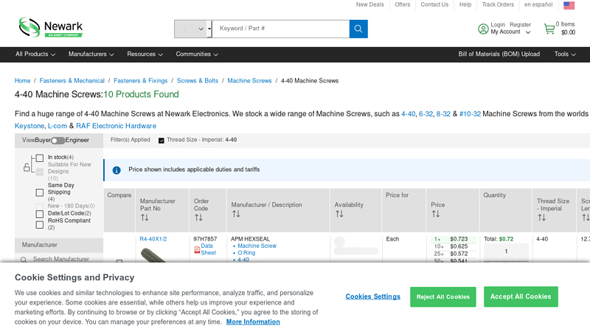Focus the Keyword / Part # search field
Image resolution: width=590 pixels, height=331 pixels.
coord(281,29)
